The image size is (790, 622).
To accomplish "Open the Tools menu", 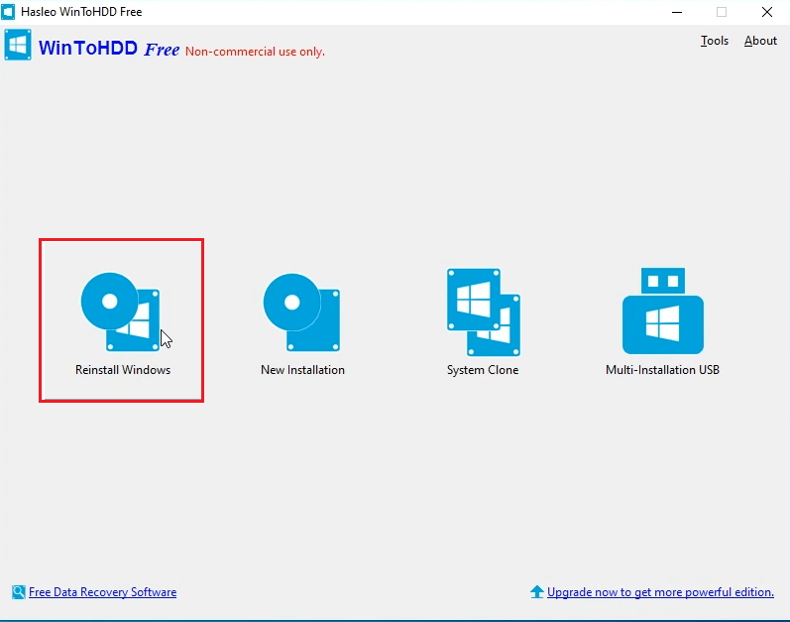I will 715,41.
